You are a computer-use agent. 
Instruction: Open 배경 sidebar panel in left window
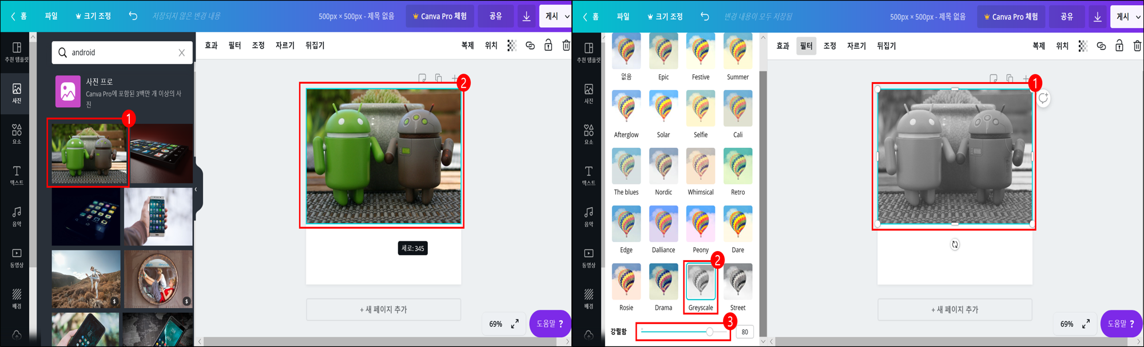[17, 298]
